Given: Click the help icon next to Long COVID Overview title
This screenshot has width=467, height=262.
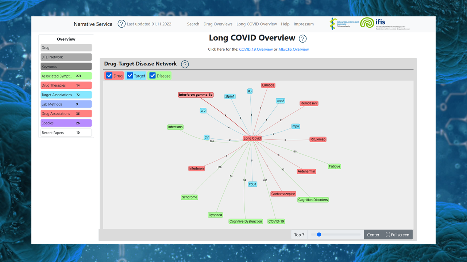Looking at the screenshot, I should point(302,39).
